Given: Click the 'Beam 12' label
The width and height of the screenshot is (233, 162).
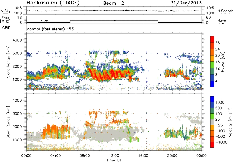Looking at the screenshot, I should pyautogui.click(x=114, y=3).
